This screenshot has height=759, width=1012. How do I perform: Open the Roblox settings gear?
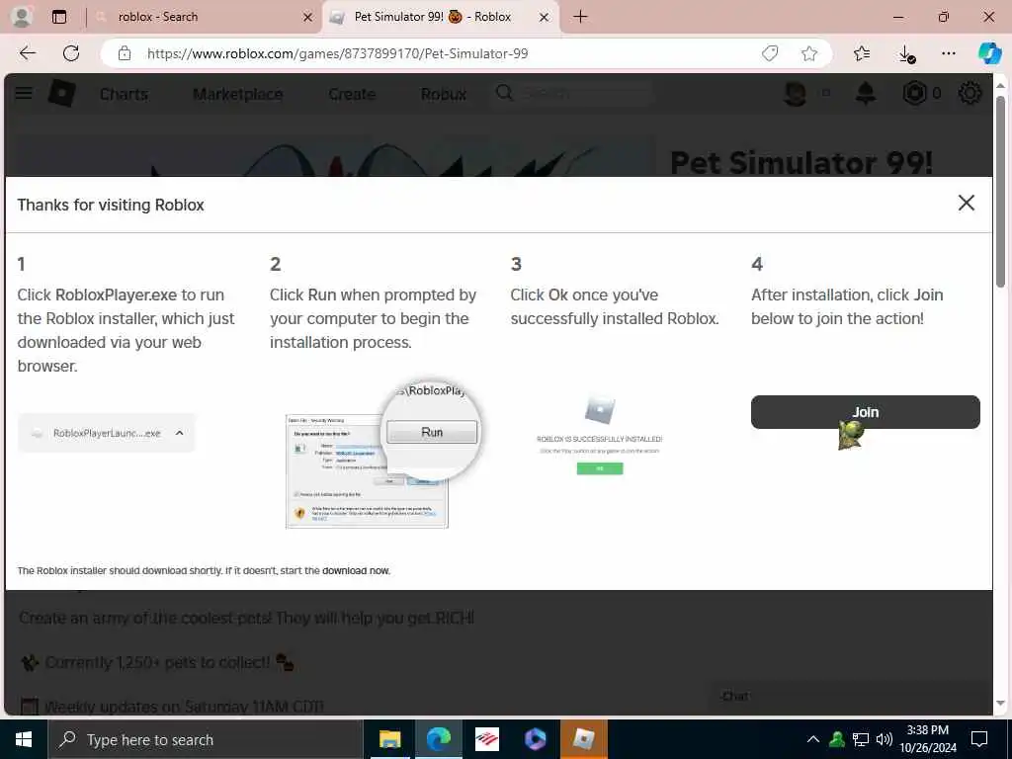click(x=970, y=94)
